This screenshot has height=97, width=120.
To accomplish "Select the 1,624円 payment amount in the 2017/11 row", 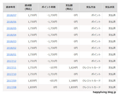I will pyautogui.click(x=73, y=68).
